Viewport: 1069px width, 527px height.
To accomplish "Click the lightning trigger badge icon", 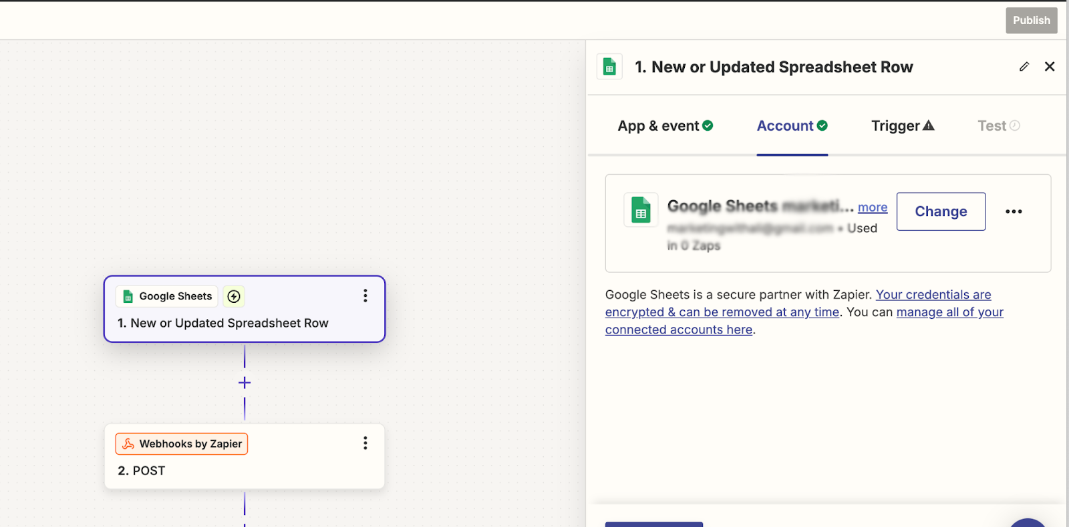I will pyautogui.click(x=234, y=296).
